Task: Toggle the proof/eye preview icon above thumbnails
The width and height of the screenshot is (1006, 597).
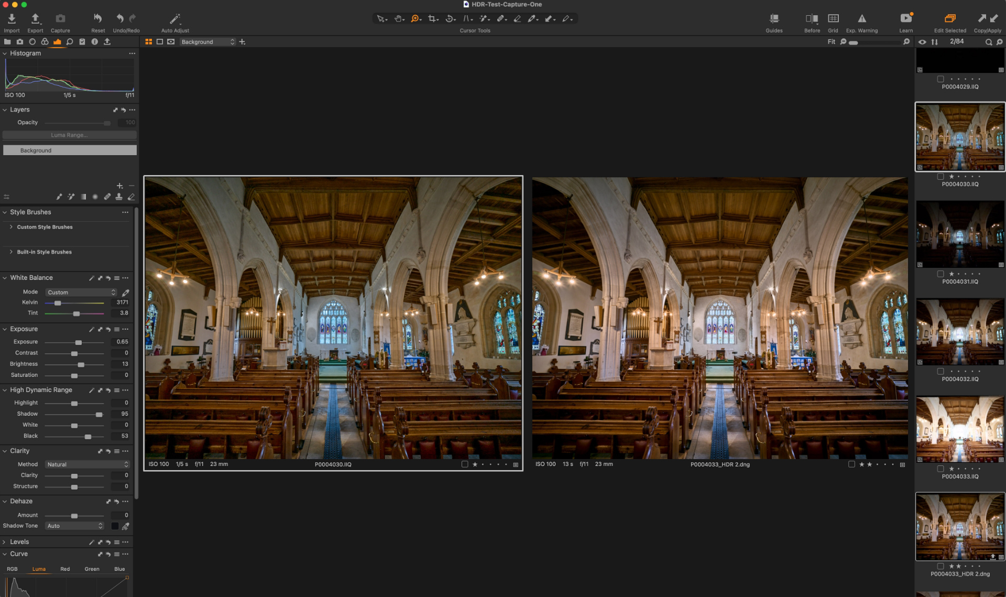Action: pyautogui.click(x=923, y=41)
